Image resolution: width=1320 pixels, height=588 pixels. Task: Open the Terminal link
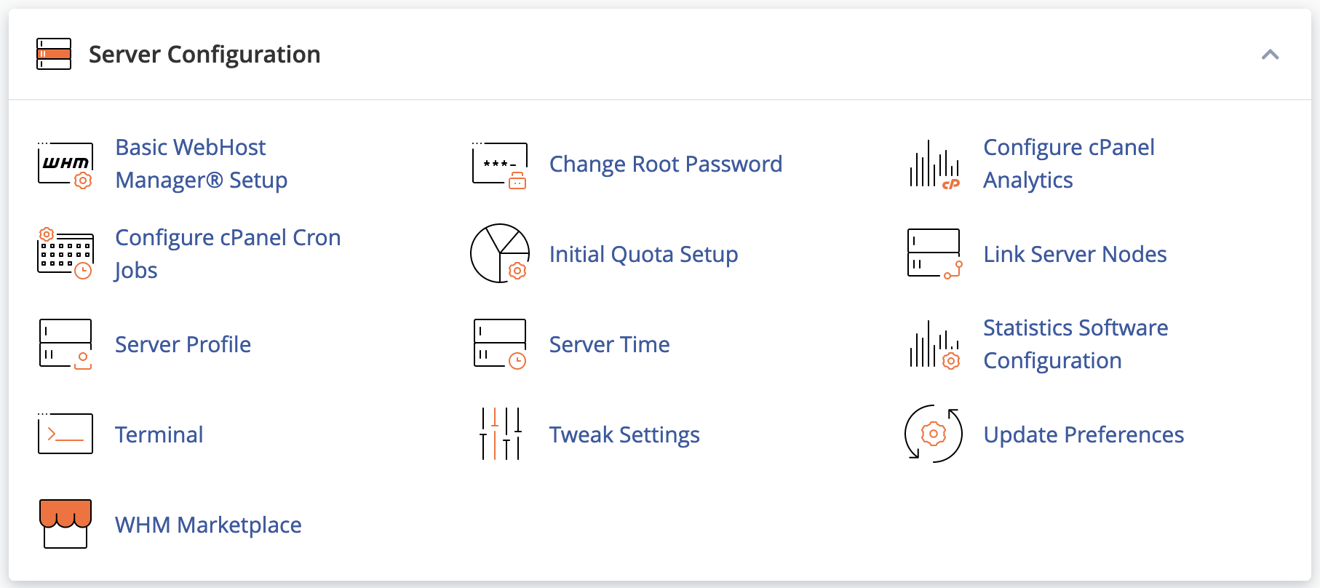click(159, 435)
